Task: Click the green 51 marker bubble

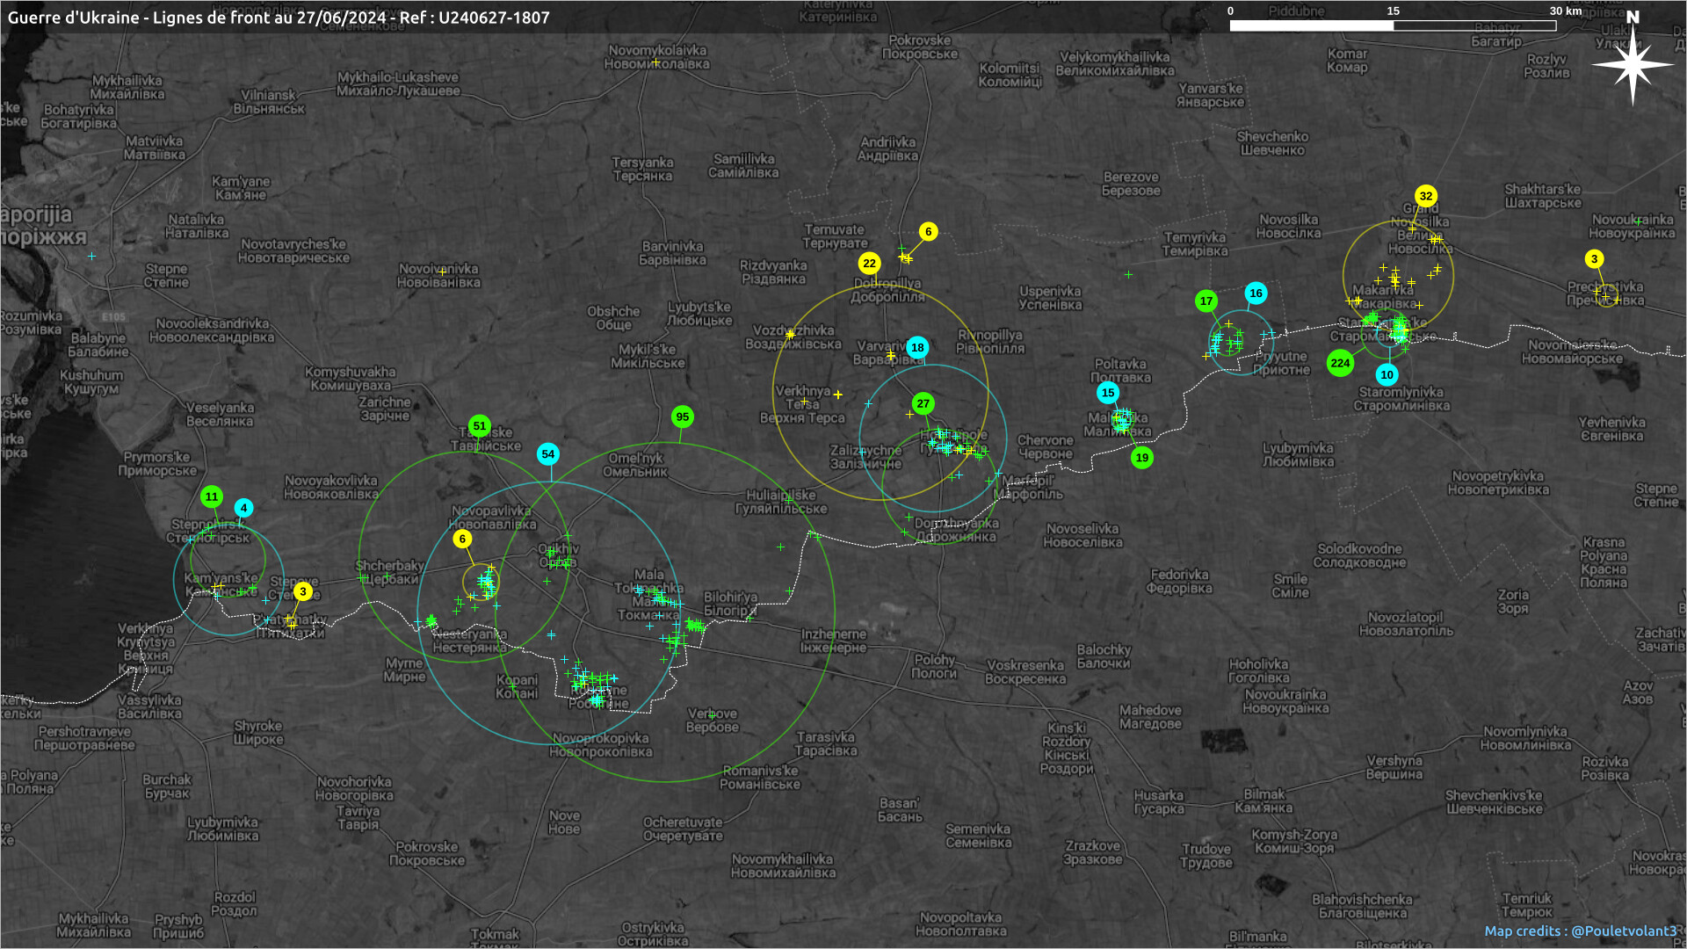Action: click(480, 426)
